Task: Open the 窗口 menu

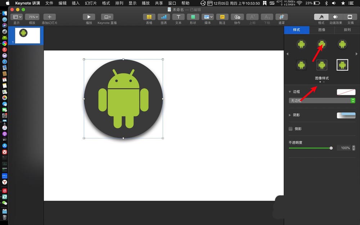Action: [x=172, y=3]
